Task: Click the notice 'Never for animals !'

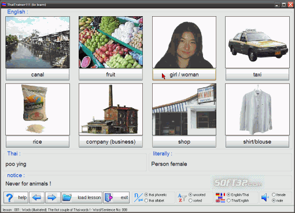Action: (x=28, y=183)
